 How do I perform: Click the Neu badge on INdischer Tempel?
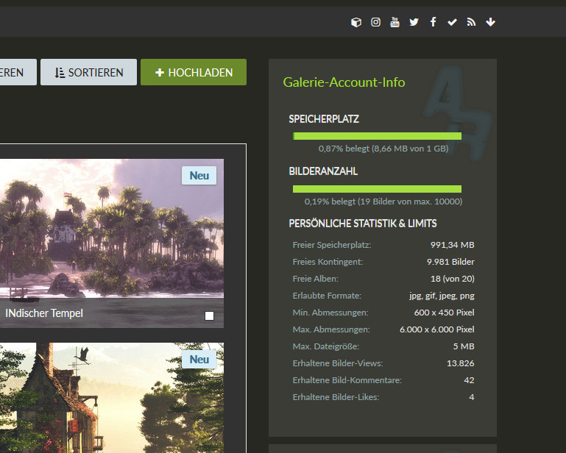[199, 176]
